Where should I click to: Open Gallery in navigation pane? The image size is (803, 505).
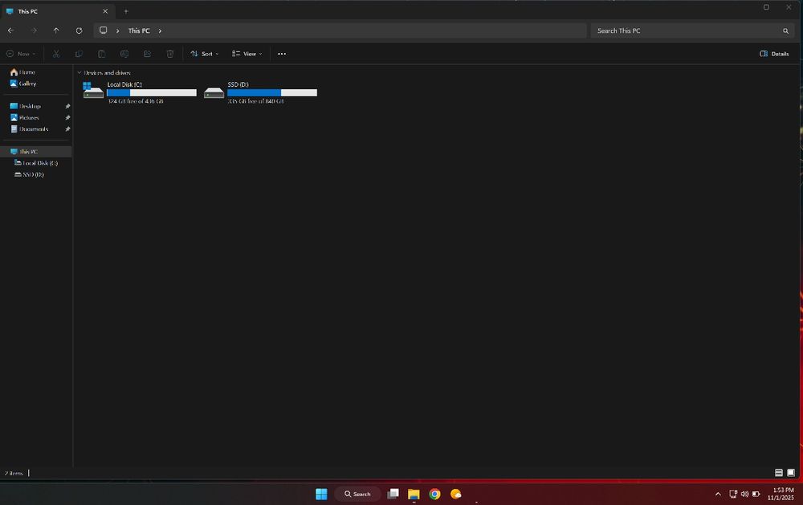(x=23, y=83)
